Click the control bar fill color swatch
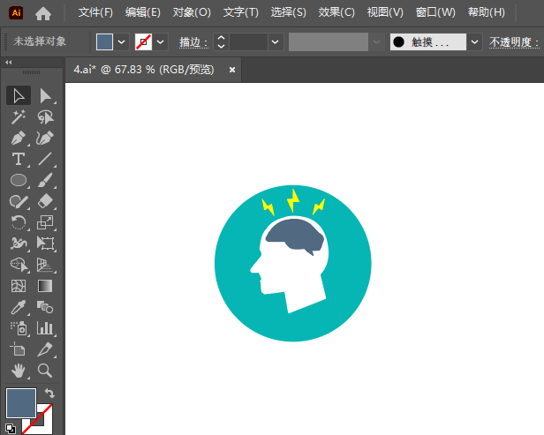 coord(104,42)
